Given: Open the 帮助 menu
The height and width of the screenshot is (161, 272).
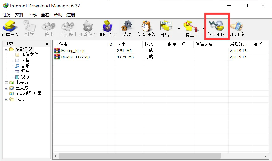Looking at the screenshot, I should point(58,15).
